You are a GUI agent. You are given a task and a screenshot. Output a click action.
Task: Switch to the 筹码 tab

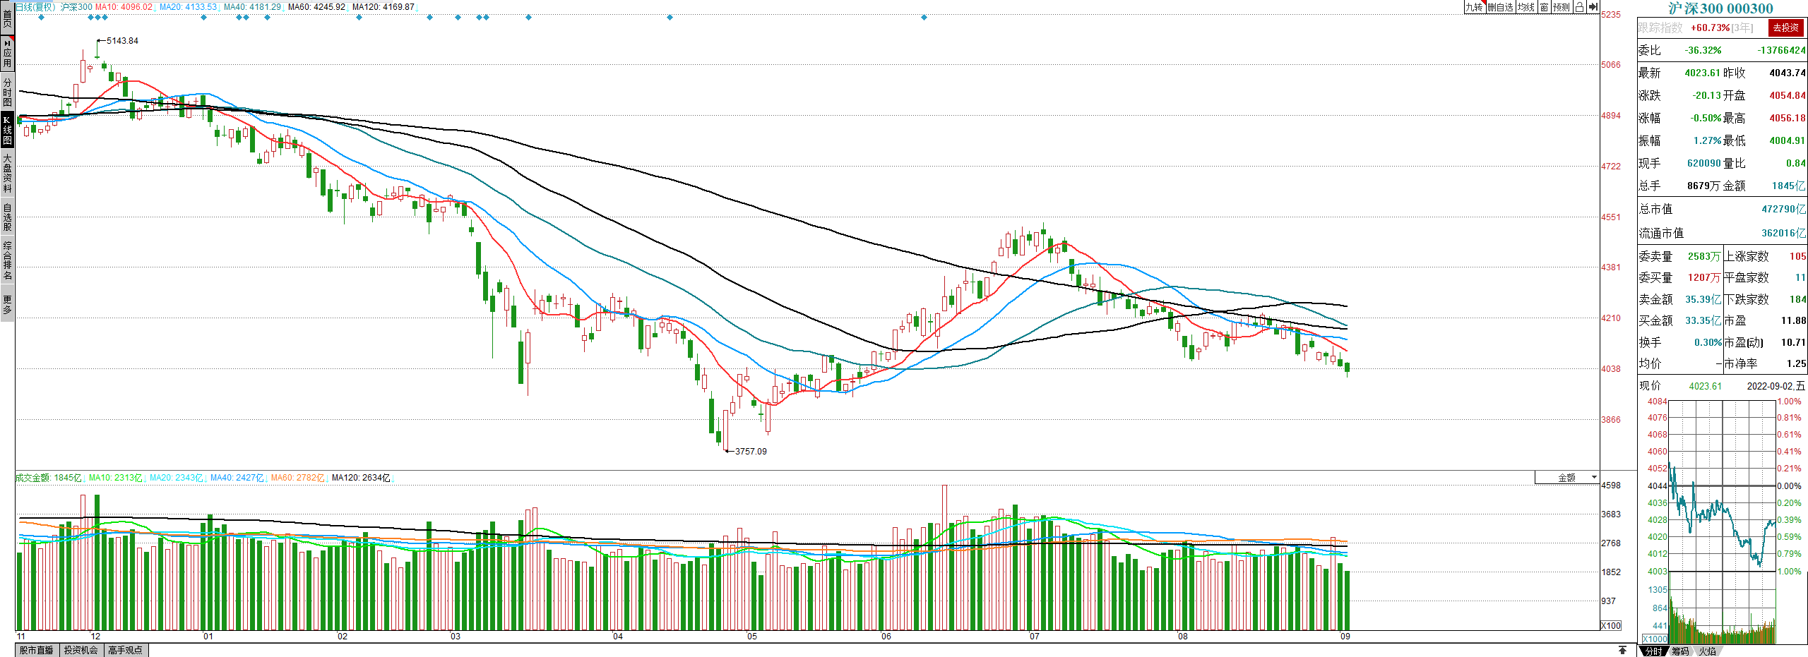point(1680,651)
